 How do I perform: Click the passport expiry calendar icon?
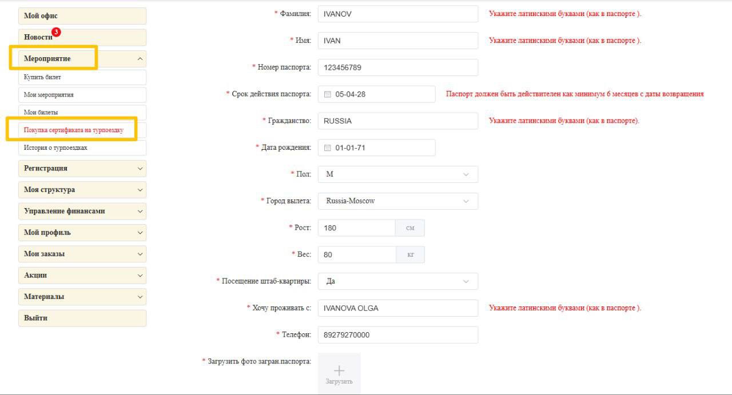[328, 94]
